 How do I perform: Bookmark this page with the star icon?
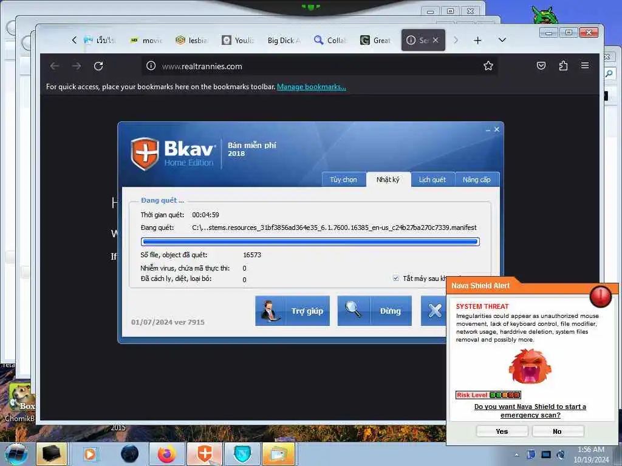click(488, 66)
